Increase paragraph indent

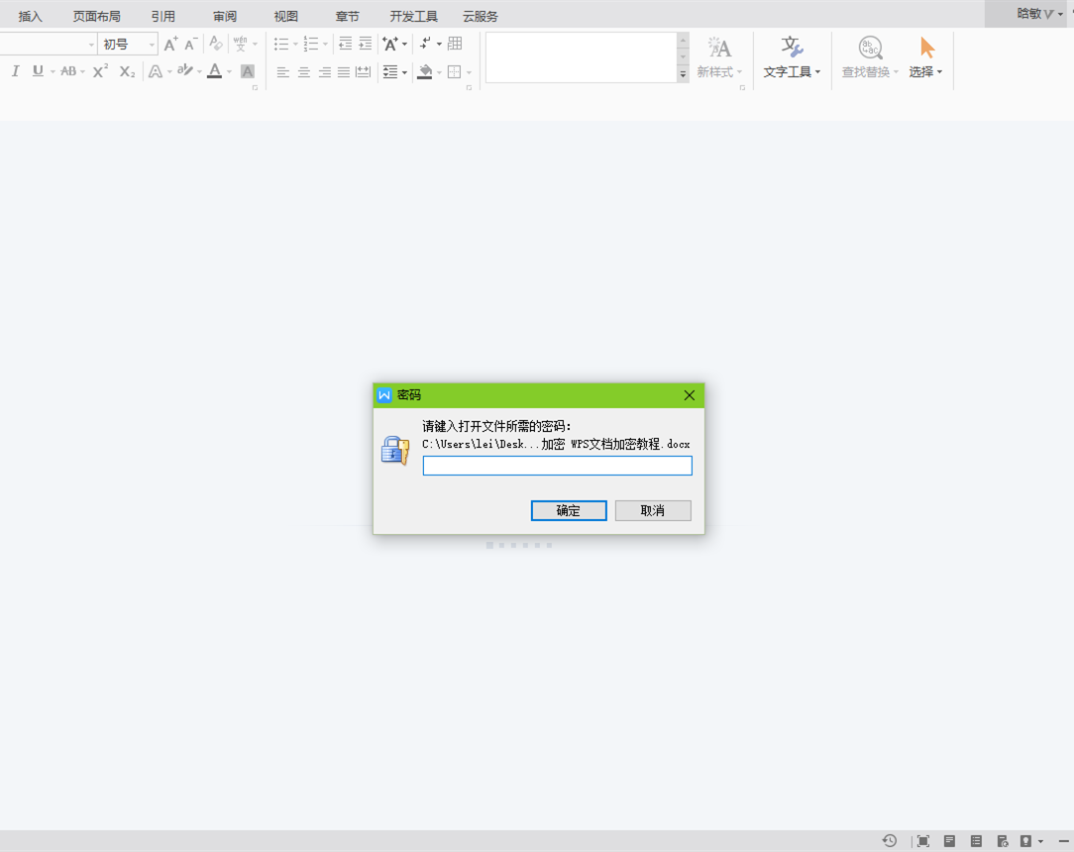(366, 44)
